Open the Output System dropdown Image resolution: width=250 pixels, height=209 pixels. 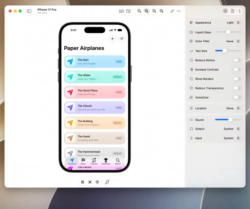click(x=232, y=129)
